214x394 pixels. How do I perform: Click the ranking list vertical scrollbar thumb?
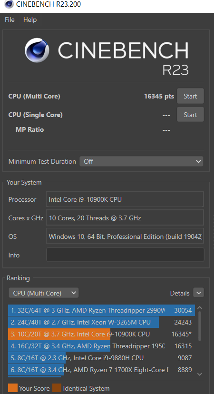coord(200,326)
